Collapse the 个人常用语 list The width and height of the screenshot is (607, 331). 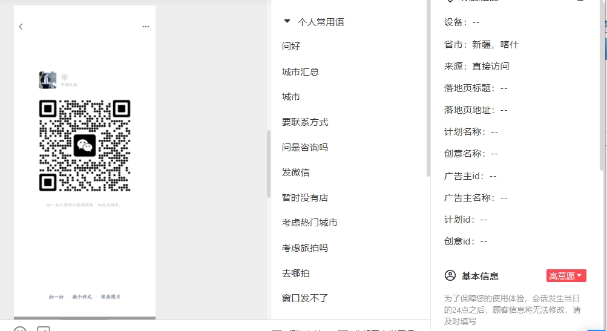(x=287, y=22)
